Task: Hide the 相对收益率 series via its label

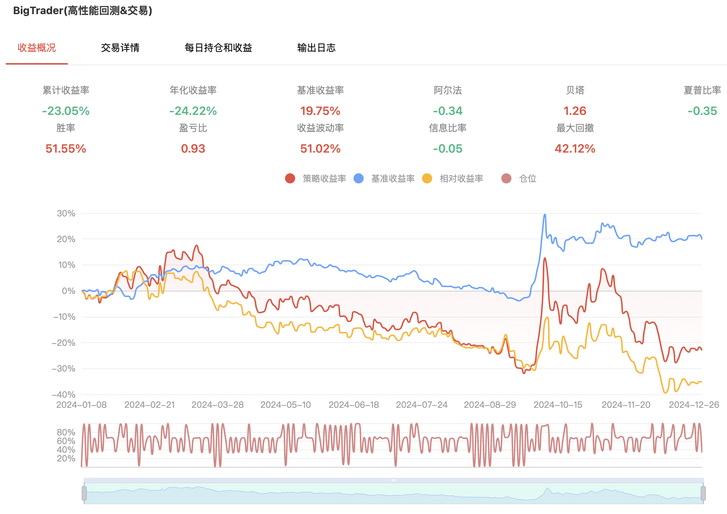Action: click(461, 178)
